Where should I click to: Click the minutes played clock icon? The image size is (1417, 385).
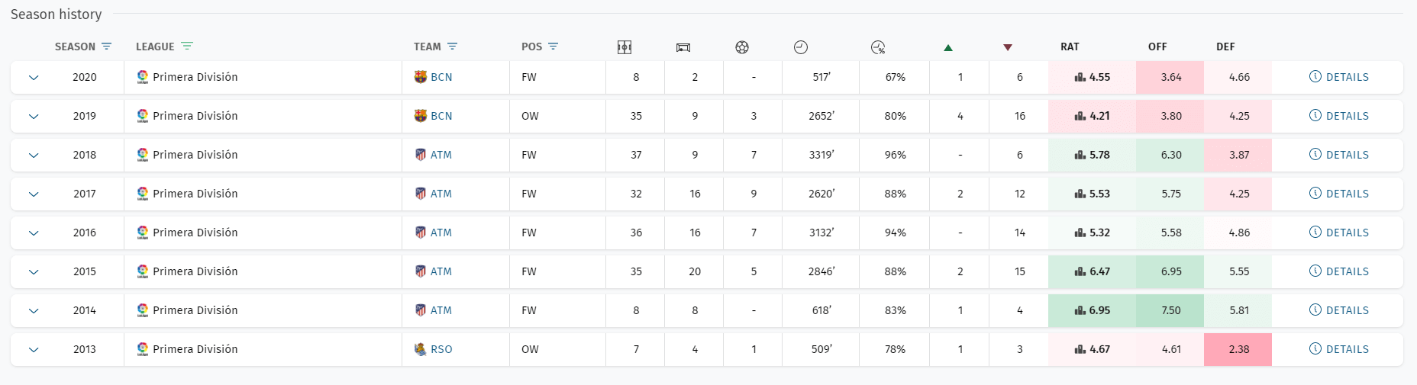pyautogui.click(x=801, y=47)
